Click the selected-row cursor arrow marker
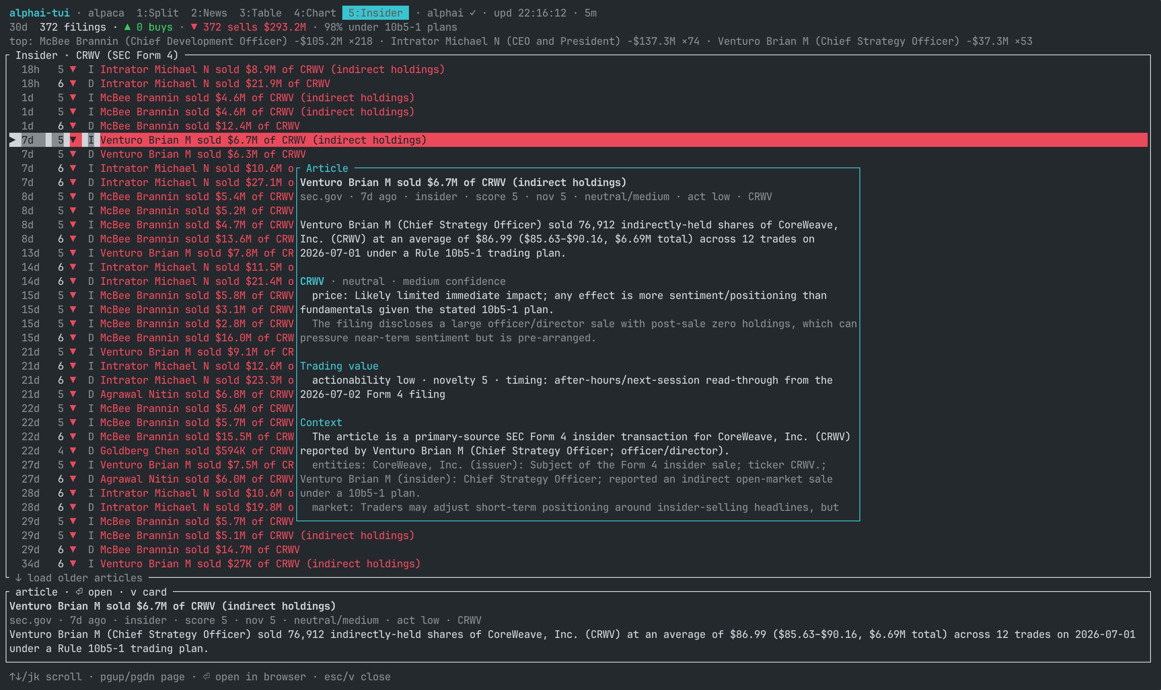Image resolution: width=1161 pixels, height=690 pixels. click(13, 140)
